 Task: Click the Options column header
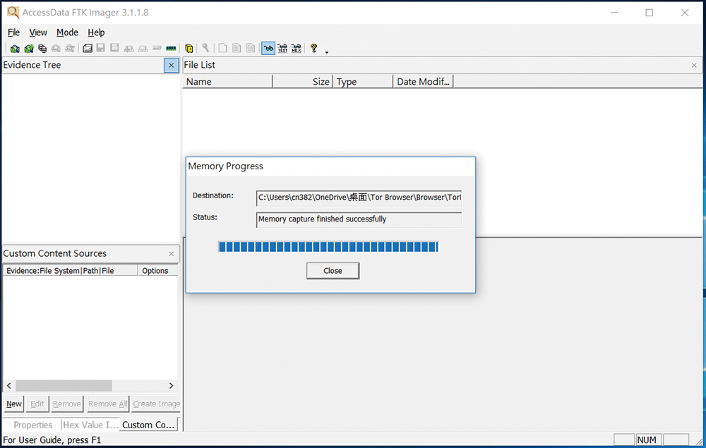(157, 270)
